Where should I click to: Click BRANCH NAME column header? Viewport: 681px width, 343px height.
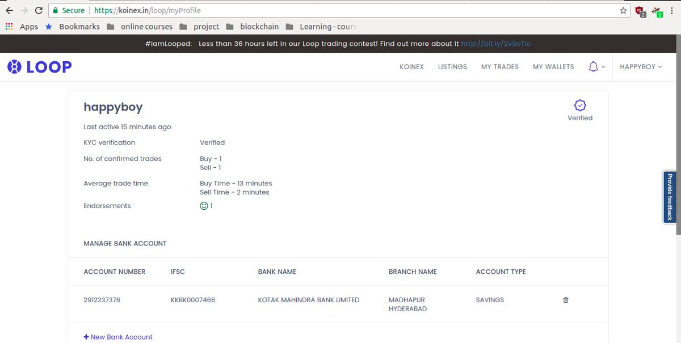click(x=413, y=272)
